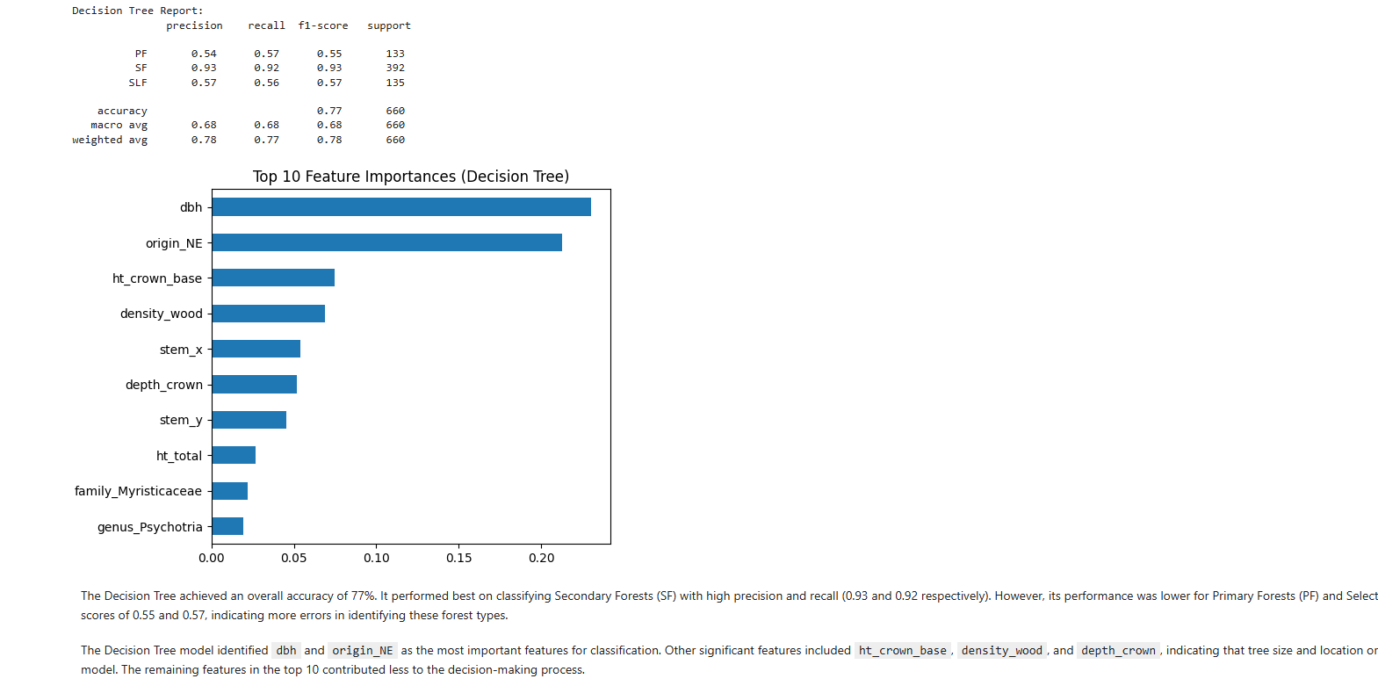Select the stem_y bar
The image size is (1378, 686).
click(x=249, y=420)
